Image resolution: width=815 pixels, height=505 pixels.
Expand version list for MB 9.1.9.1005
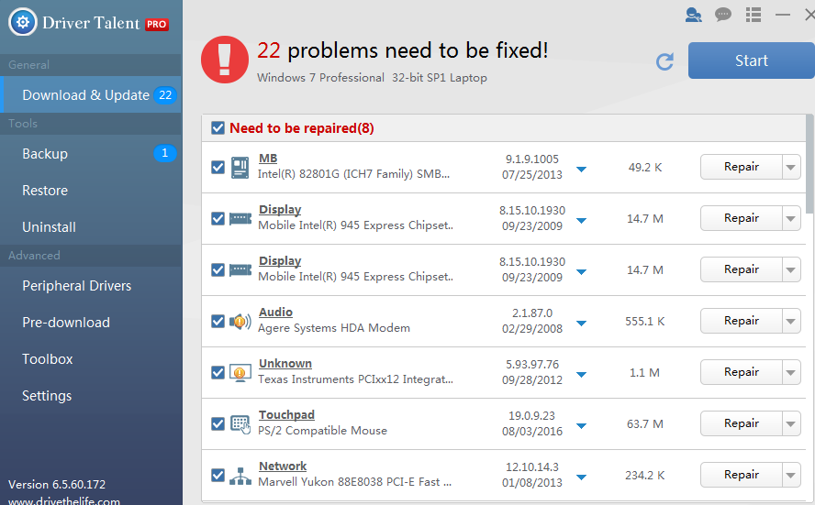tap(582, 170)
